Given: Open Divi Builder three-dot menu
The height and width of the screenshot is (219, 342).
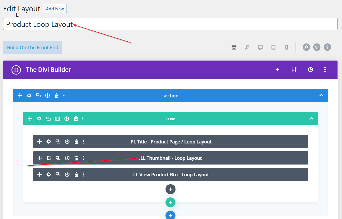Looking at the screenshot, I should click(x=325, y=70).
